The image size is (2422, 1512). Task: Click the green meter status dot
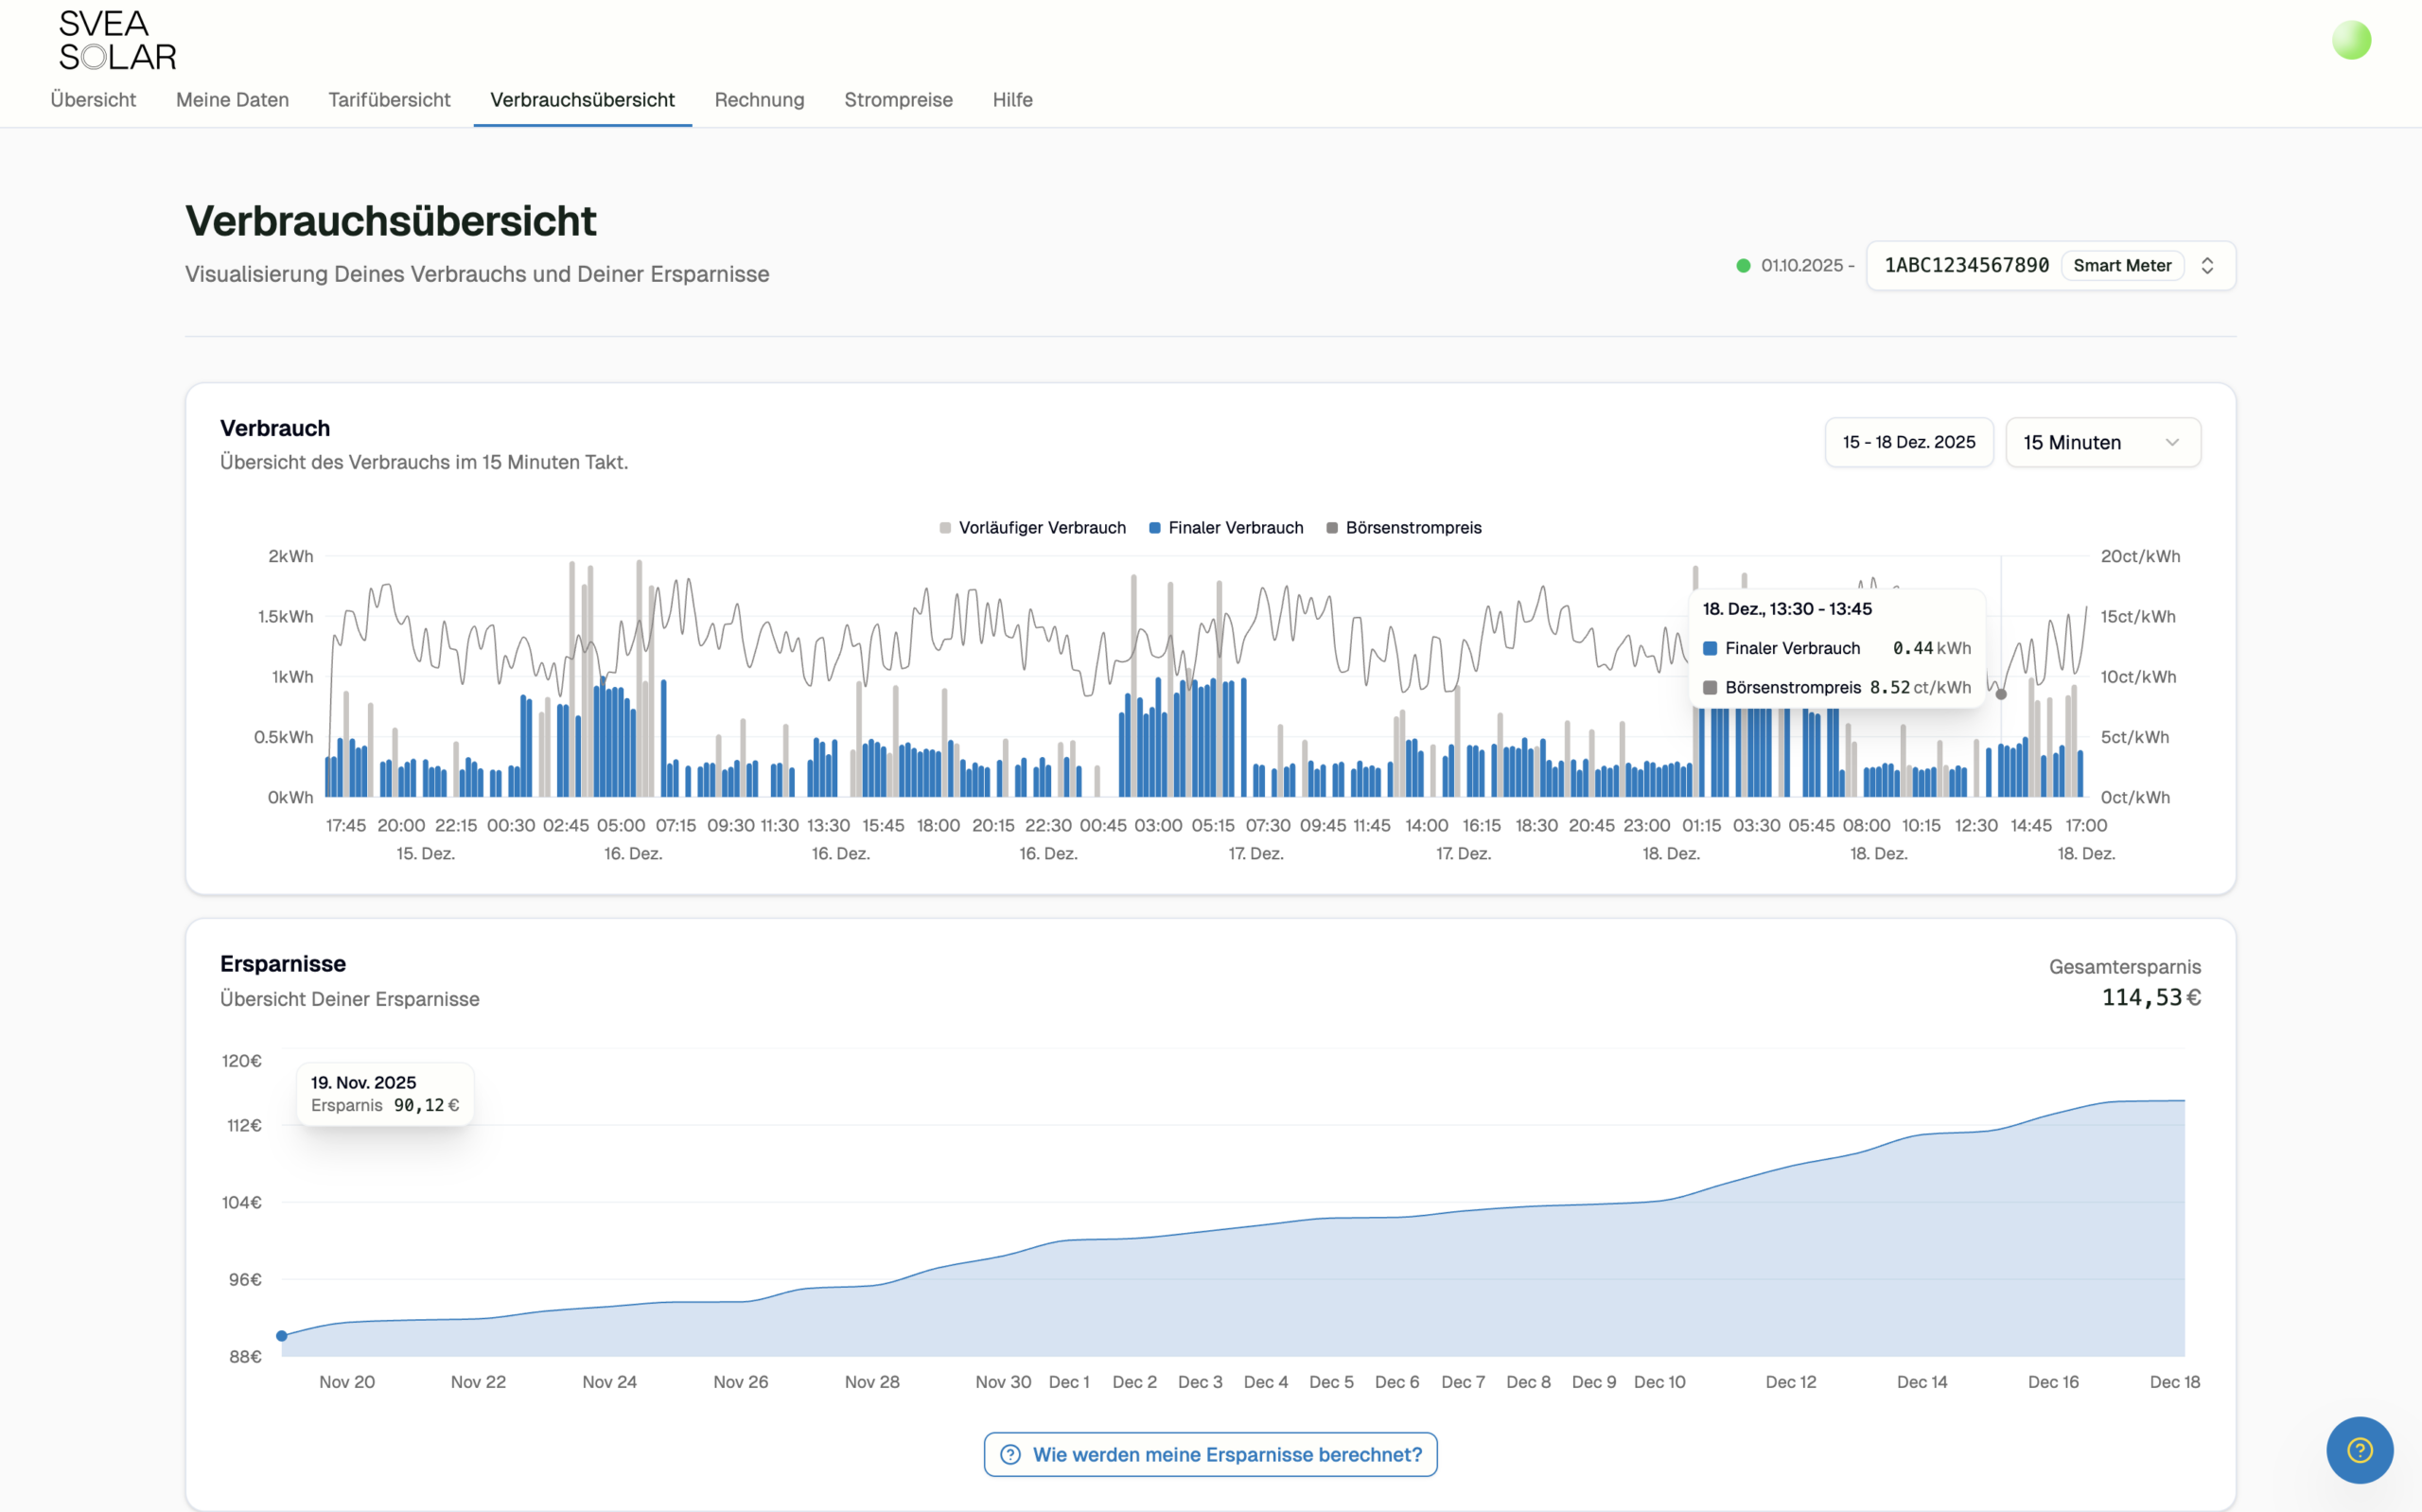pyautogui.click(x=1743, y=266)
